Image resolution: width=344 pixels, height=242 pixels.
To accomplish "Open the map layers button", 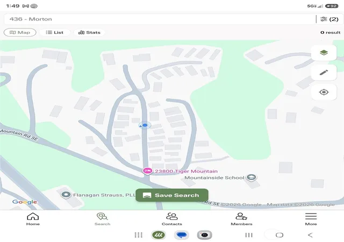I will point(324,53).
